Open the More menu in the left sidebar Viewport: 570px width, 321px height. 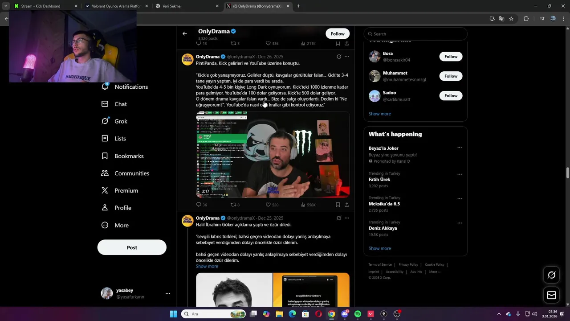coord(115,225)
